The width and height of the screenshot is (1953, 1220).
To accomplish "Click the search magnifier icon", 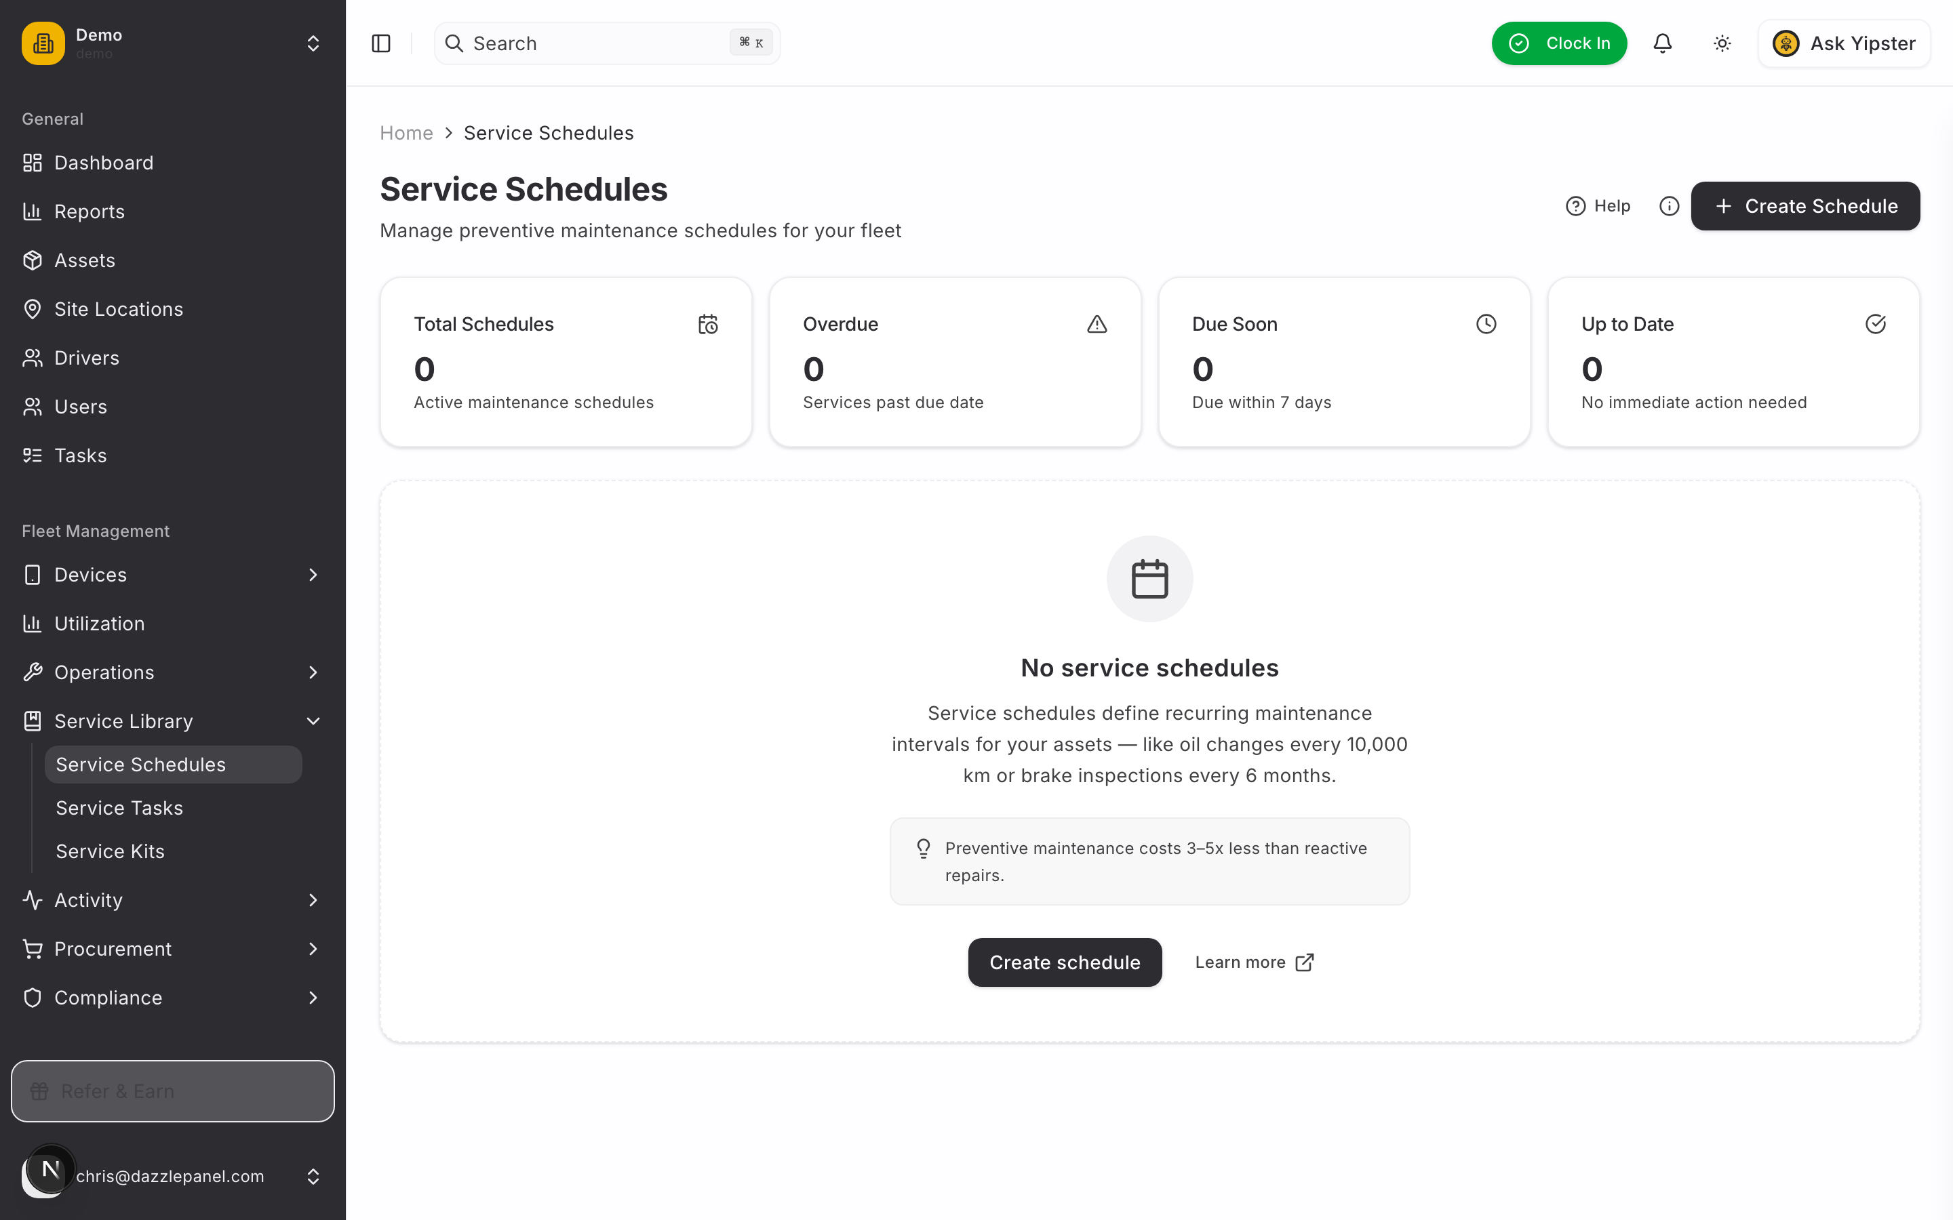I will click(x=454, y=43).
